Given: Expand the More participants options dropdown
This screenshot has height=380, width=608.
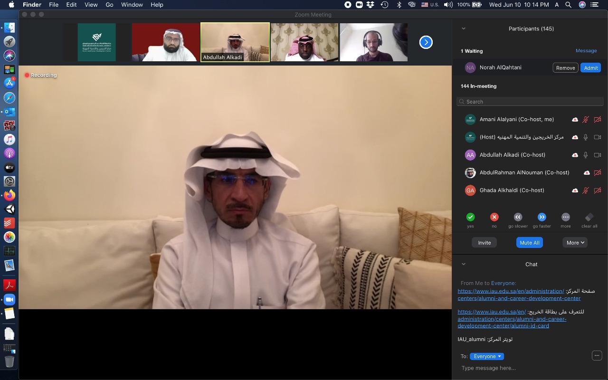Looking at the screenshot, I should coord(575,242).
